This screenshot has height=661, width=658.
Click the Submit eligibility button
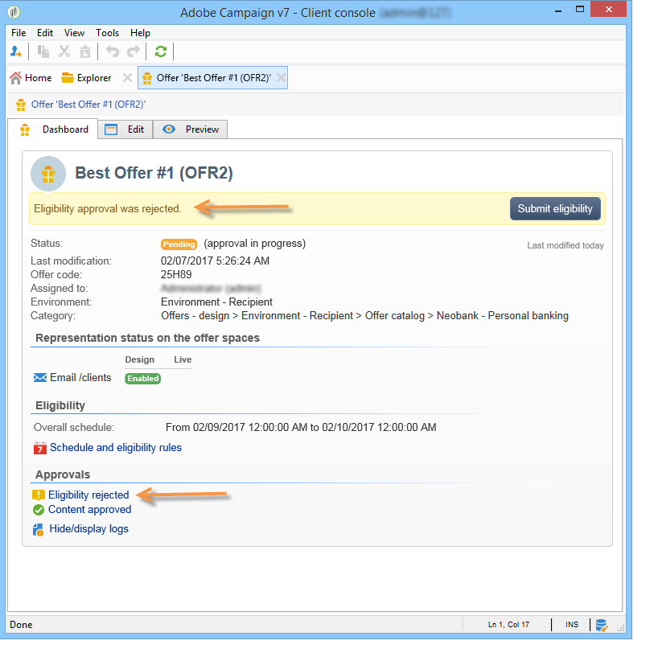tap(555, 208)
